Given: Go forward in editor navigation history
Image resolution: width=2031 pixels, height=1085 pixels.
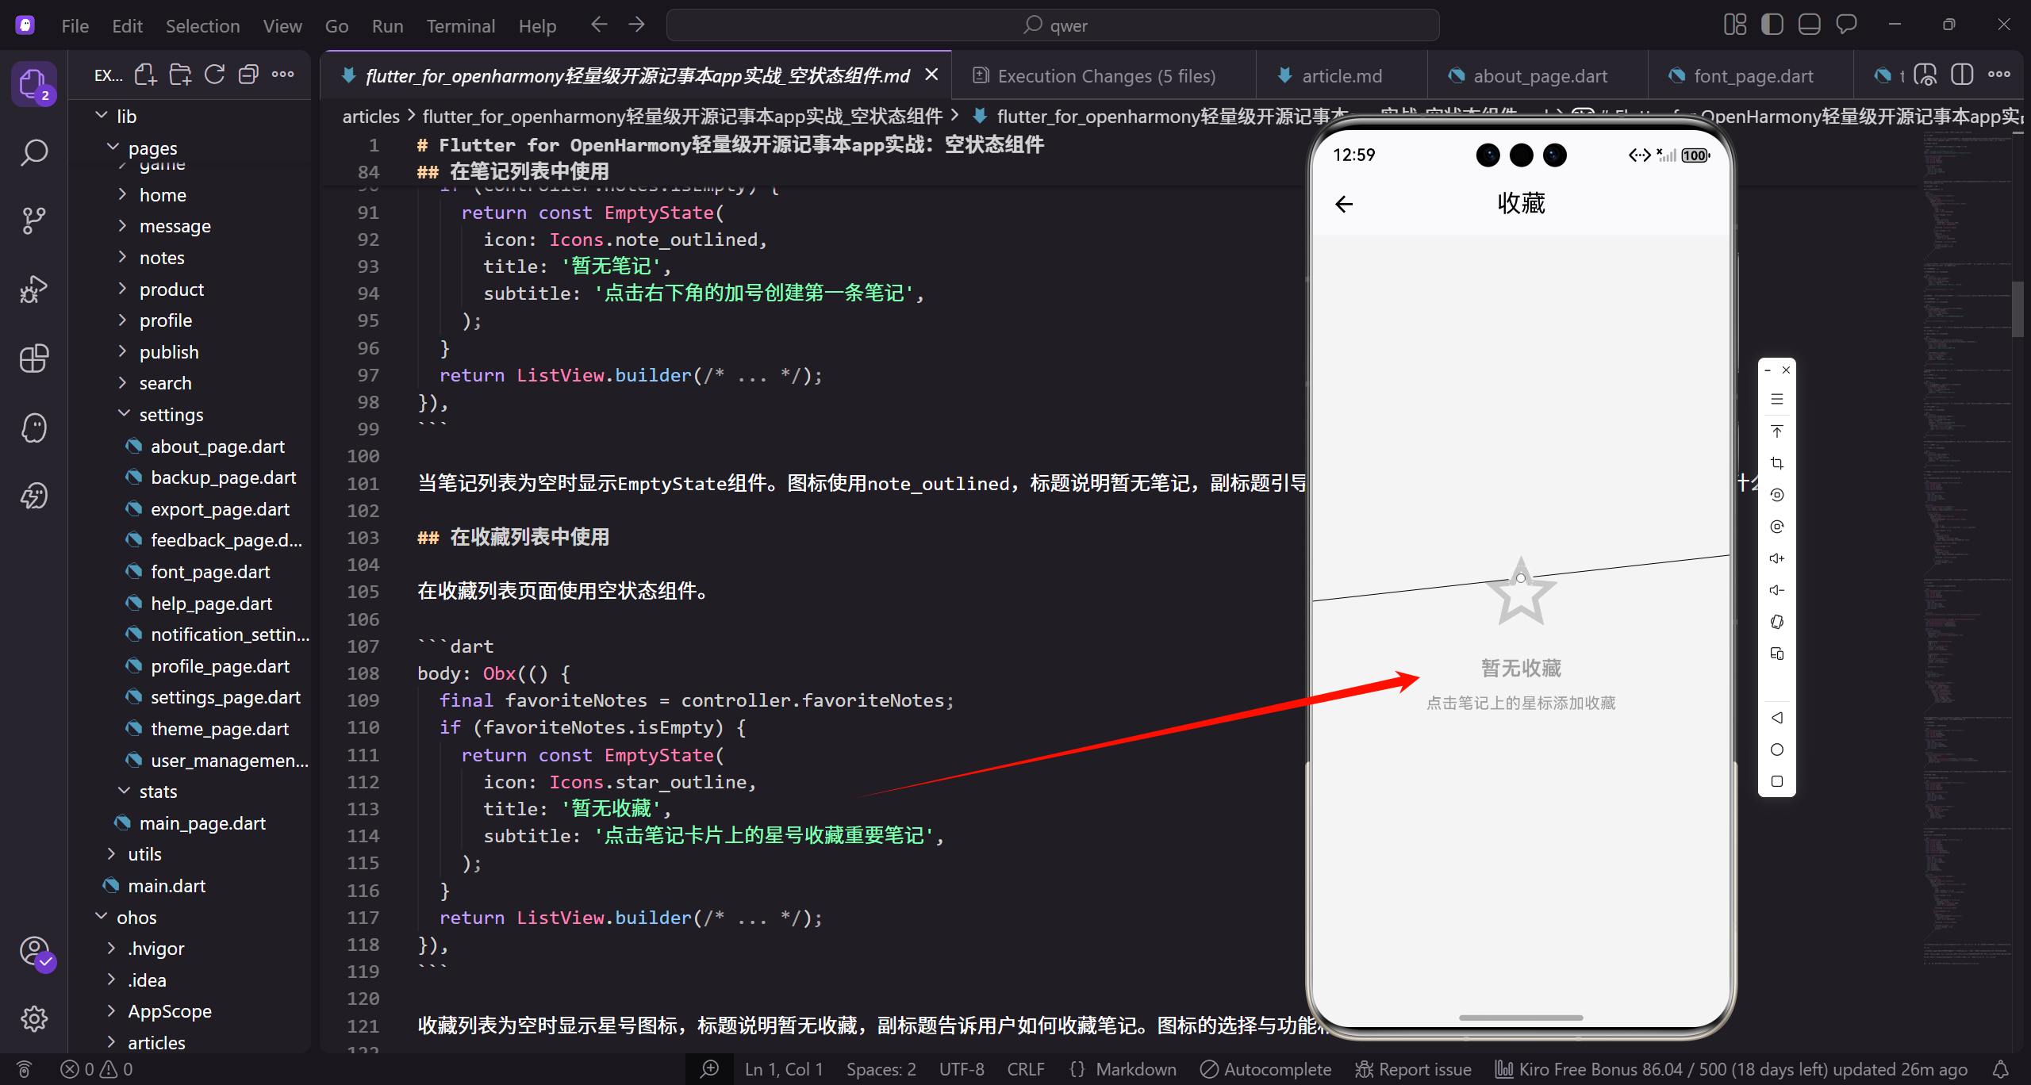Looking at the screenshot, I should tap(636, 25).
